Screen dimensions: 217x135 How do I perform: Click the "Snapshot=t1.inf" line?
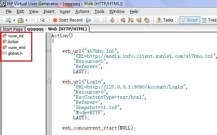(97, 107)
